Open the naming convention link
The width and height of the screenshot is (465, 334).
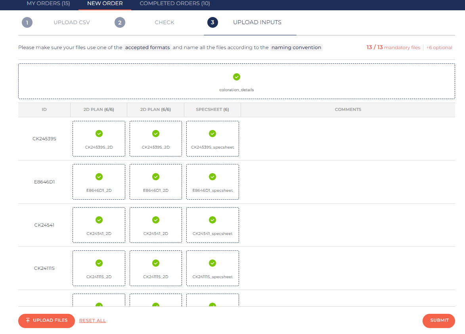click(296, 48)
